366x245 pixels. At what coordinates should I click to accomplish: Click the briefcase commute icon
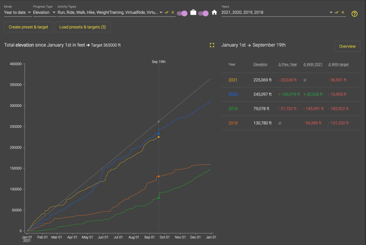pyautogui.click(x=193, y=12)
